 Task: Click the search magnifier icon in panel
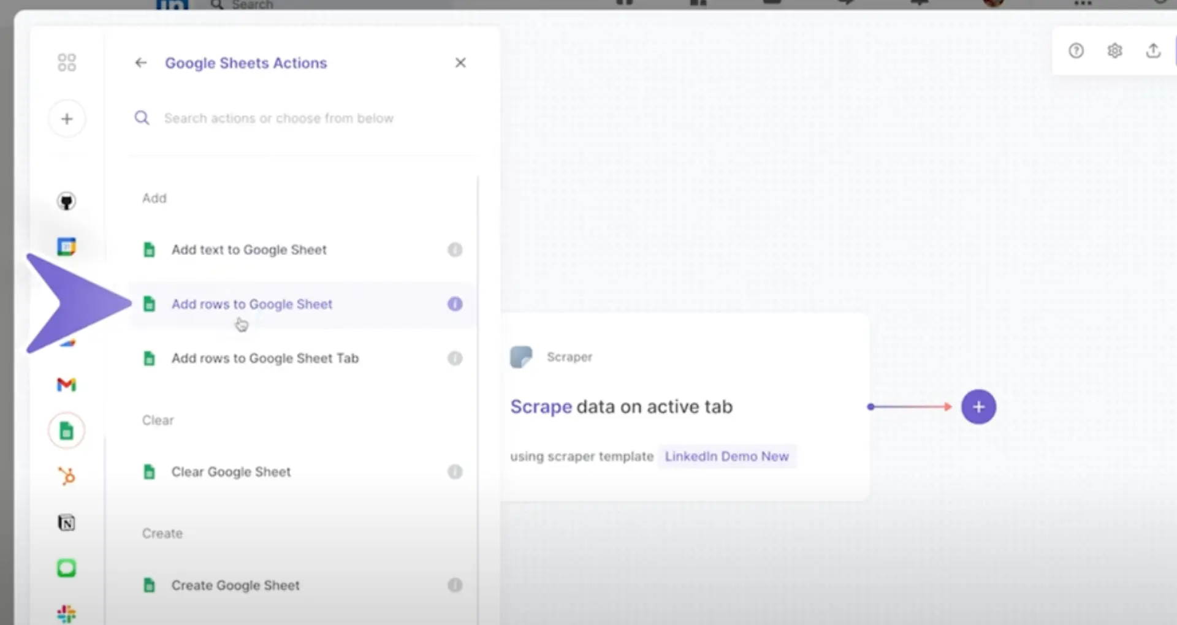pos(142,118)
